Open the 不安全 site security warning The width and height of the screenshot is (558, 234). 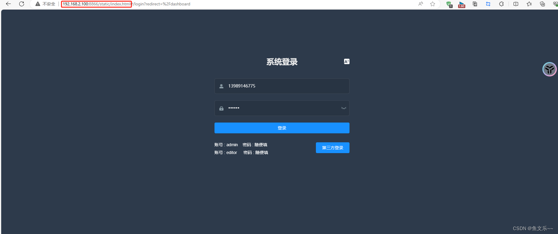[46, 4]
